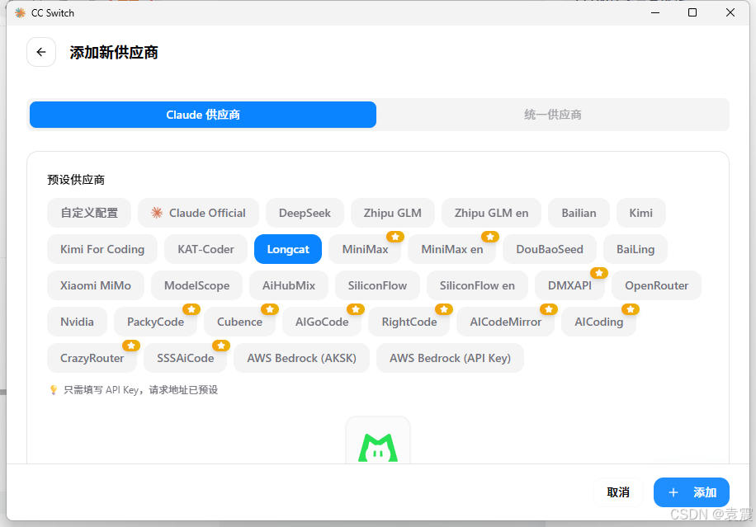Maximize the CC Switch window
This screenshot has height=527, width=756.
692,12
